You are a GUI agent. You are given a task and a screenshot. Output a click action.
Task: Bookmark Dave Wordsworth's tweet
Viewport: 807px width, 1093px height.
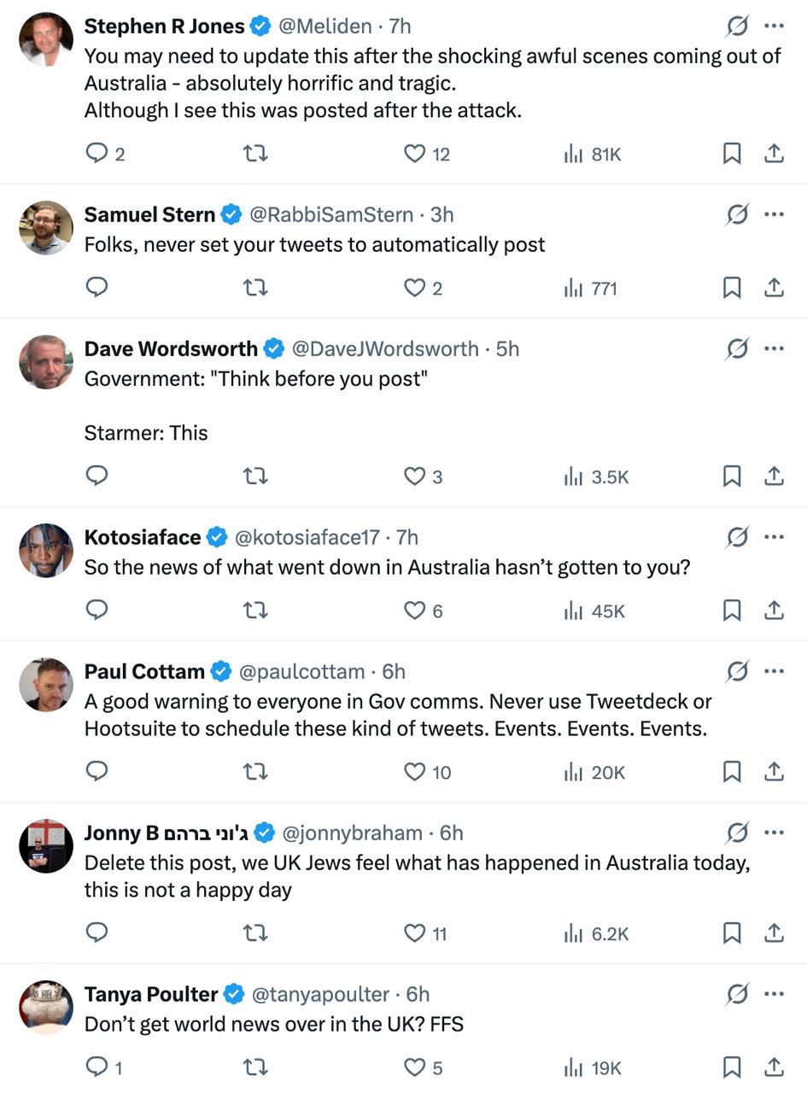pos(732,476)
